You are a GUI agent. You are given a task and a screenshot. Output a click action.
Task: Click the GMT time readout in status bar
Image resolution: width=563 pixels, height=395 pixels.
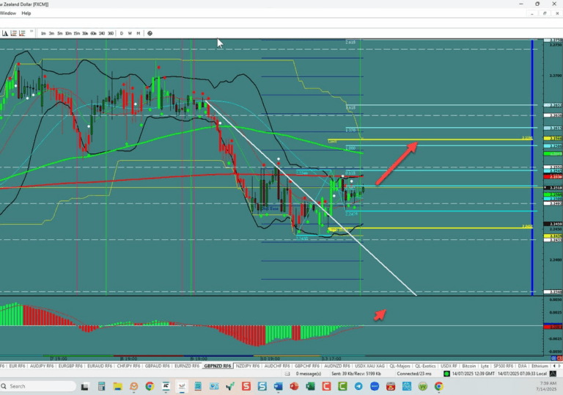(474, 374)
